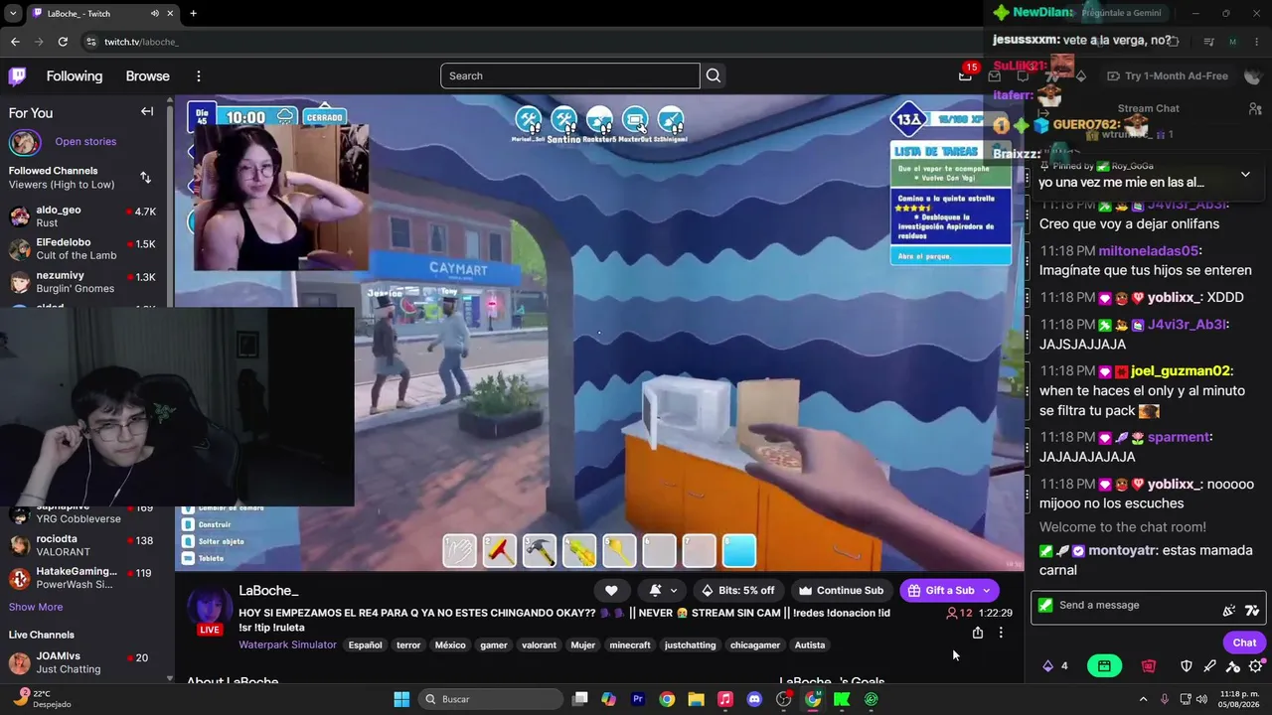Click the Windows taskbar search box

pyautogui.click(x=491, y=699)
